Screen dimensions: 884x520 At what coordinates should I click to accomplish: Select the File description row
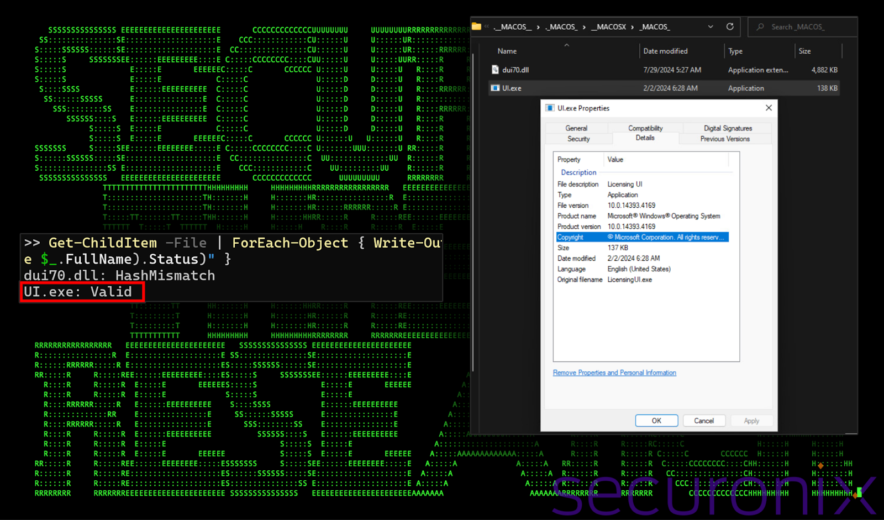coord(643,184)
